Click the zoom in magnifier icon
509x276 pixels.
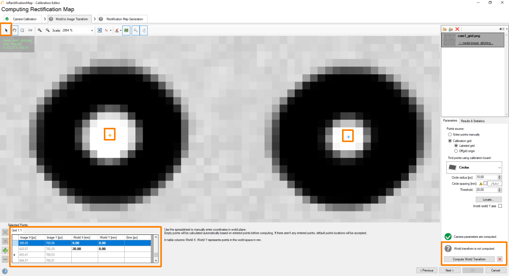pyautogui.click(x=40, y=30)
